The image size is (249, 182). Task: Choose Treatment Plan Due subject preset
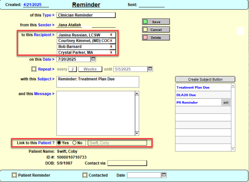tap(193, 87)
